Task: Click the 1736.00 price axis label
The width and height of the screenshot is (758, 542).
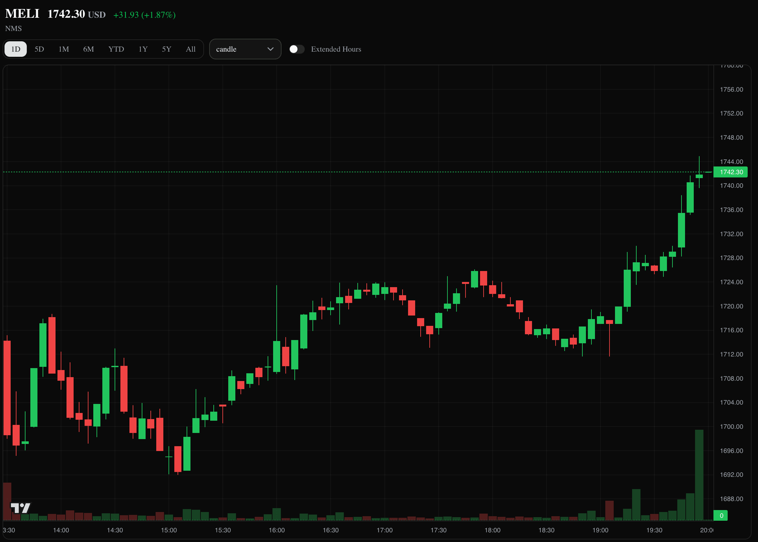Action: 732,210
